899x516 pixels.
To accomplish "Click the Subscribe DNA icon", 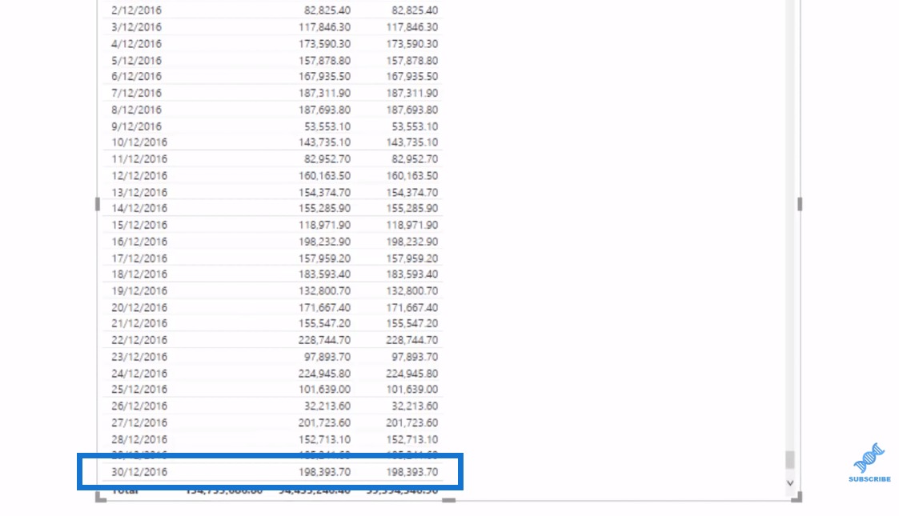I will coord(871,458).
